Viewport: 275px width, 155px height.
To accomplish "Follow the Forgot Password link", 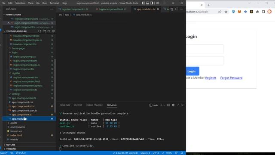I will click(231, 77).
